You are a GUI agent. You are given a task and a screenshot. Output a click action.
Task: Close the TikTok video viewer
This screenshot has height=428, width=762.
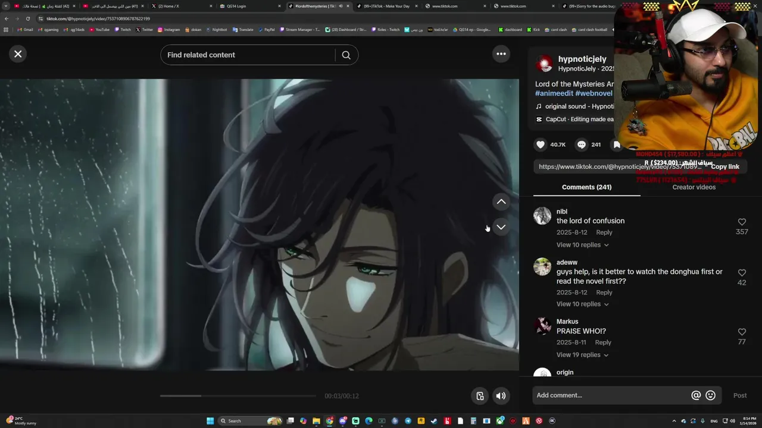[x=18, y=54]
